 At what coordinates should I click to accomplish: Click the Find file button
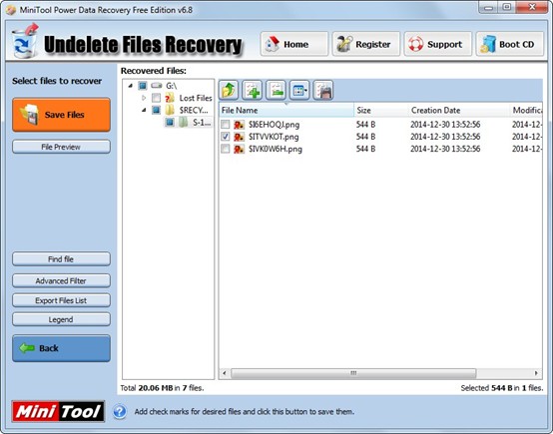point(61,259)
